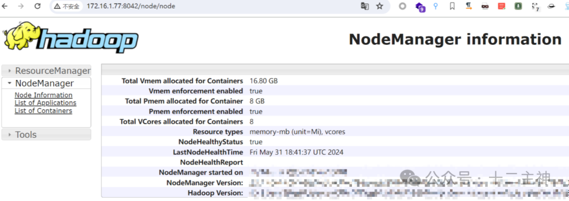Collapse the NodeManager sidebar section
This screenshot has width=569, height=201.
pos(46,83)
